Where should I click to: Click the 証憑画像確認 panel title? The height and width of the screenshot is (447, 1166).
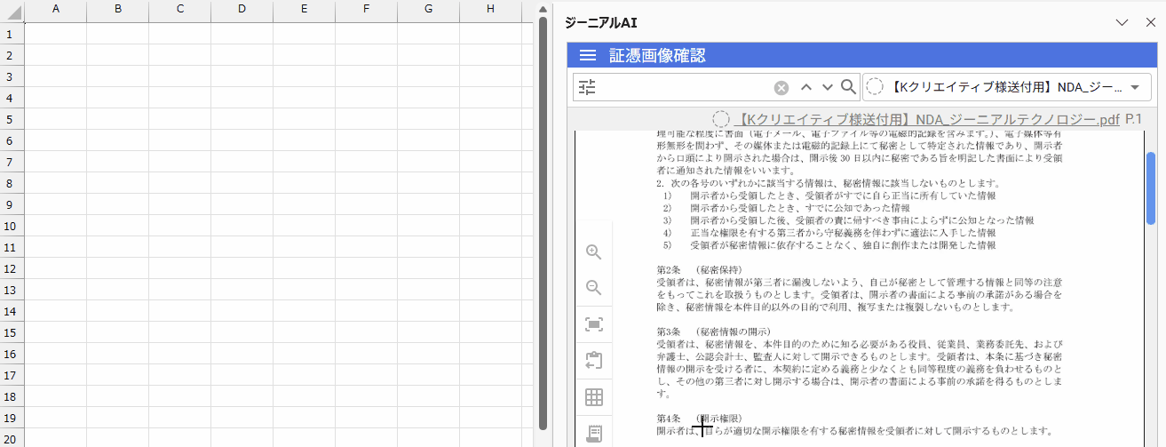tap(657, 55)
